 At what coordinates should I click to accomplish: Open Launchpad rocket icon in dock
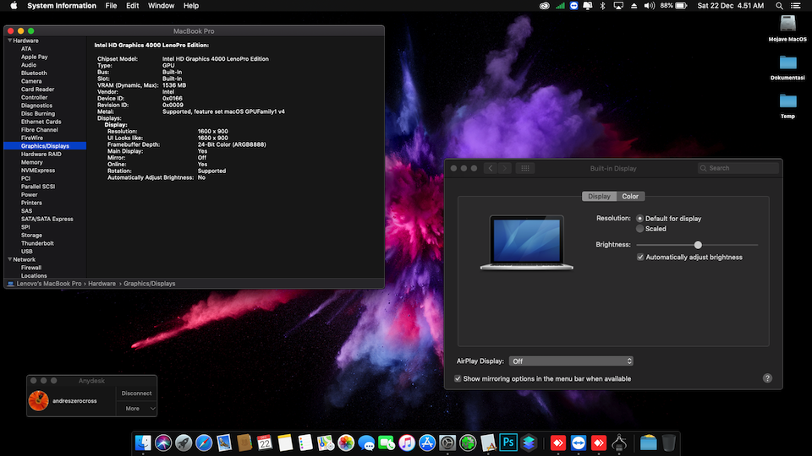point(184,443)
